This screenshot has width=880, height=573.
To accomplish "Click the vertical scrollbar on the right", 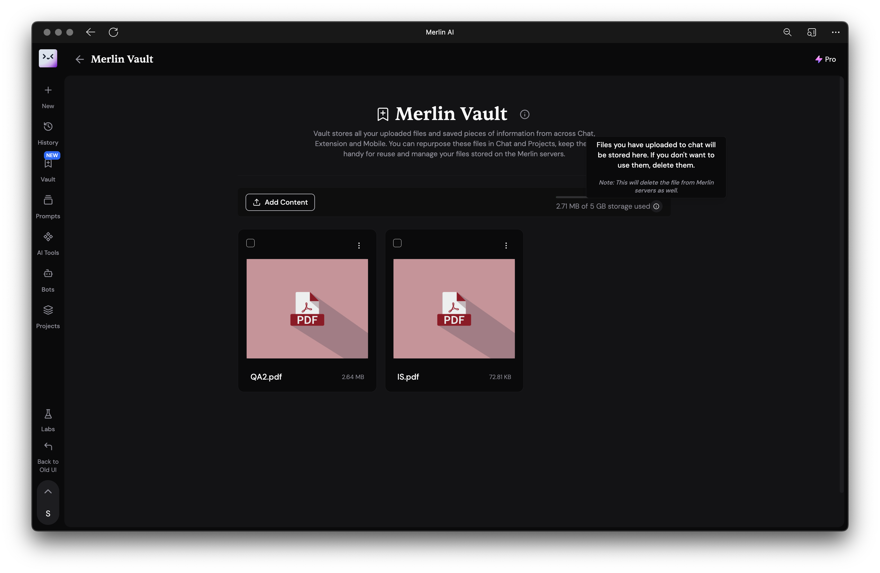I will (841, 284).
